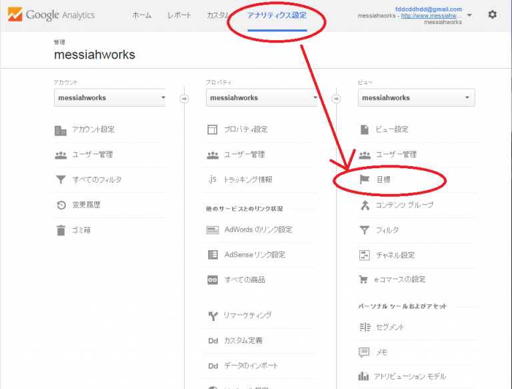Click the funnel icon beside すべてのフィルタ

tap(61, 179)
